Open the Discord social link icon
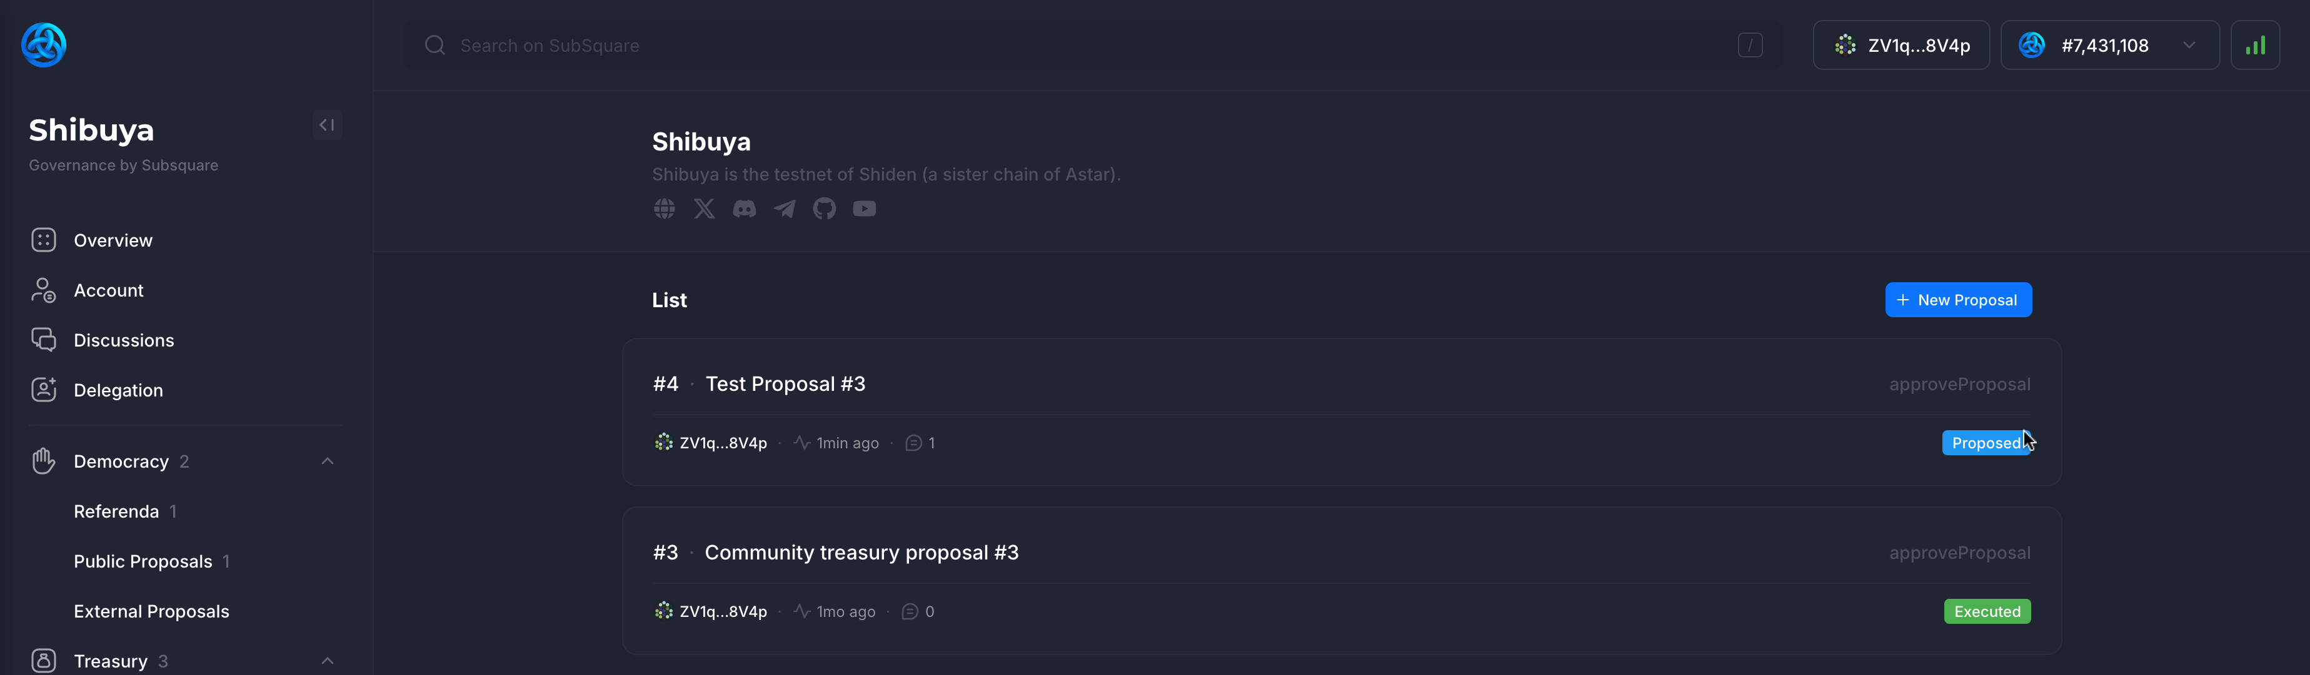Screen dimensions: 2310x675 745,209
